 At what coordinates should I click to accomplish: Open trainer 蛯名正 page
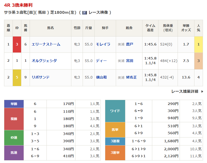click(x=131, y=77)
